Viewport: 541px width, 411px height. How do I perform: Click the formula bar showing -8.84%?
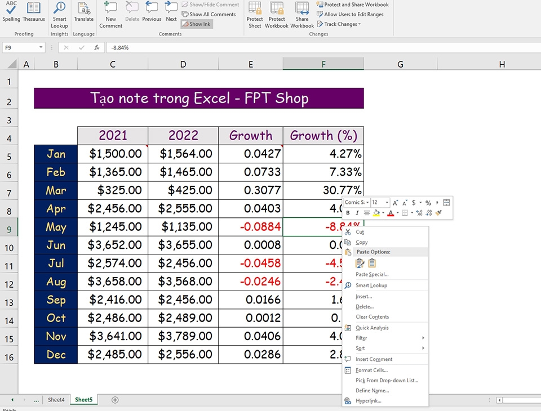[323, 48]
